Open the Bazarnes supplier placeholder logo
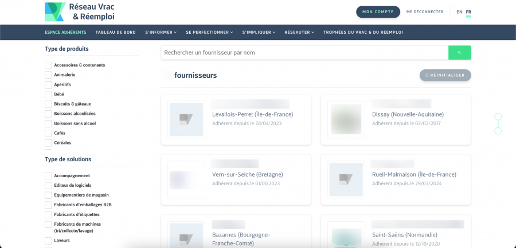Viewport: 516px width, 248px height. pyautogui.click(x=186, y=234)
